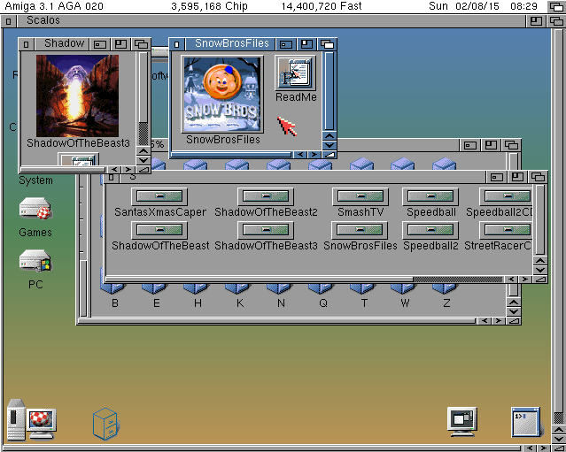Click zoom gadget of S window
This screenshot has width=566, height=452.
pos(517,177)
